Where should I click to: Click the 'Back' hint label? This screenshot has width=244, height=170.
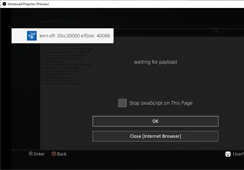point(62,154)
